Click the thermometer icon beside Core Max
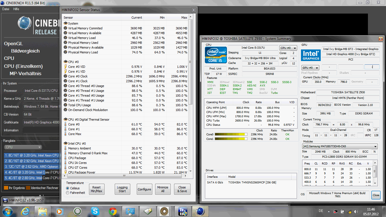 [66, 134]
